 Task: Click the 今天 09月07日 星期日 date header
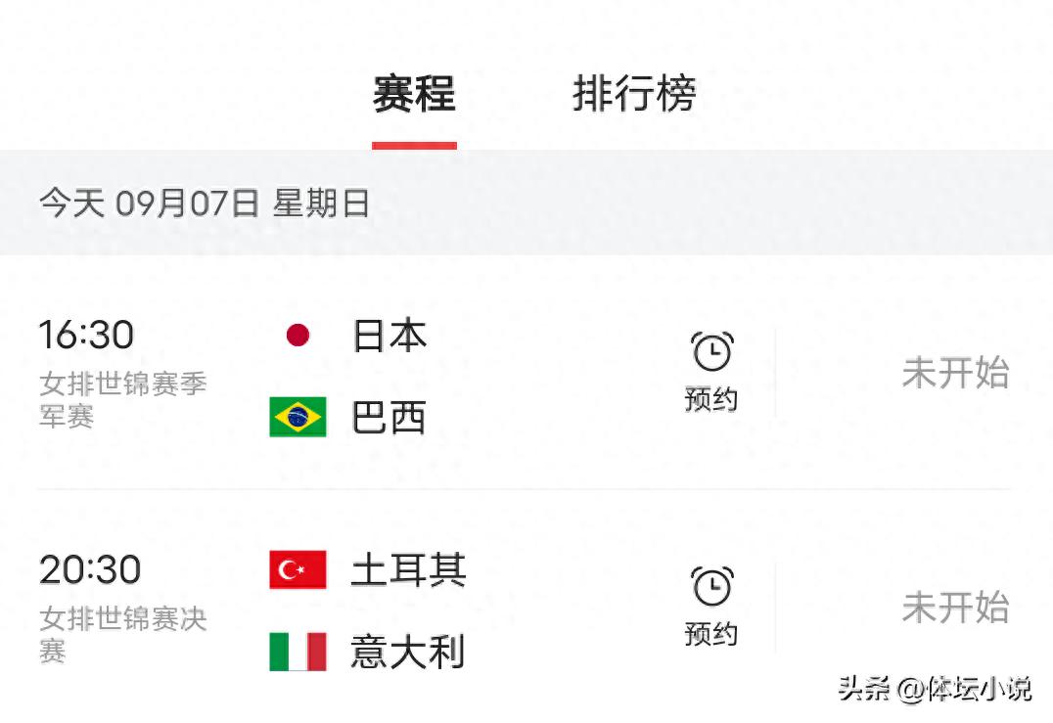point(205,203)
